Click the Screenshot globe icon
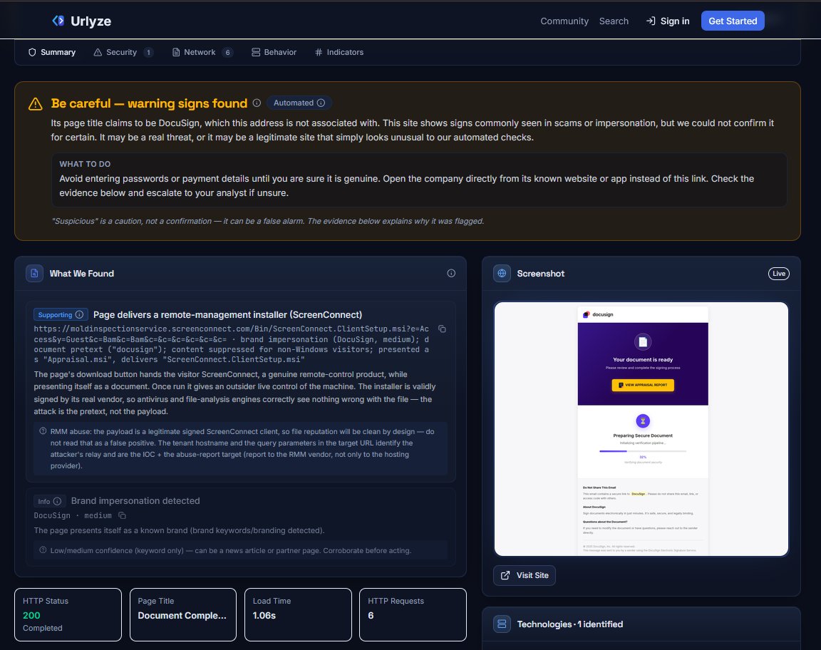 click(x=502, y=274)
